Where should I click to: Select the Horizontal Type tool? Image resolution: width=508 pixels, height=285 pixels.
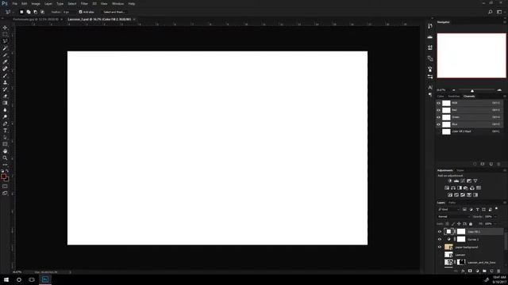tap(5, 131)
